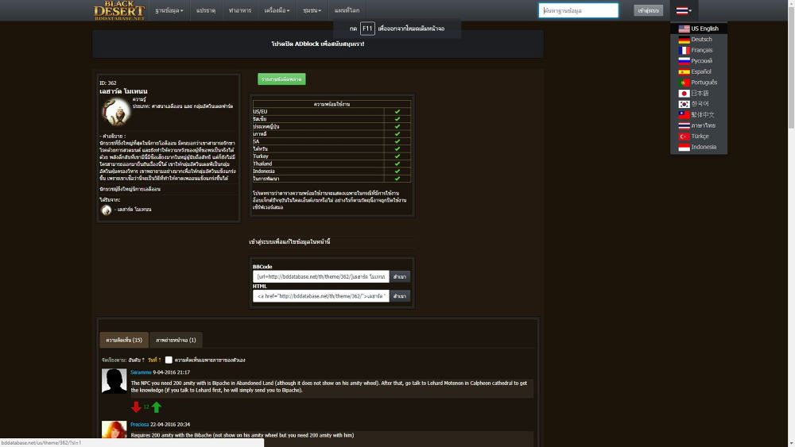Image resolution: width=795 pixels, height=447 pixels.
Task: Upvote Seramme's comment with green arrow
Action: point(157,407)
